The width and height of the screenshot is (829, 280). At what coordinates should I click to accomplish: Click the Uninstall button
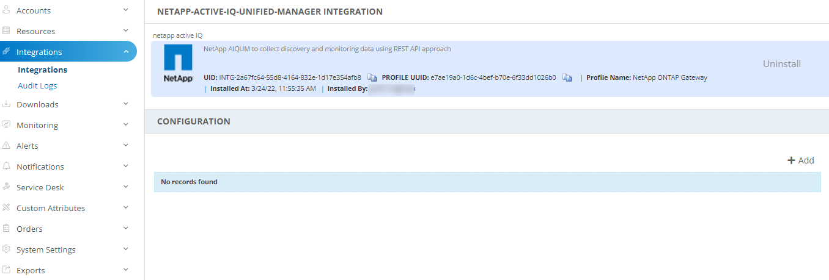point(781,63)
